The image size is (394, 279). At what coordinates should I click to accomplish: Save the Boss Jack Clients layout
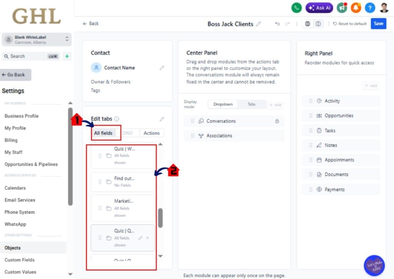[x=378, y=23]
